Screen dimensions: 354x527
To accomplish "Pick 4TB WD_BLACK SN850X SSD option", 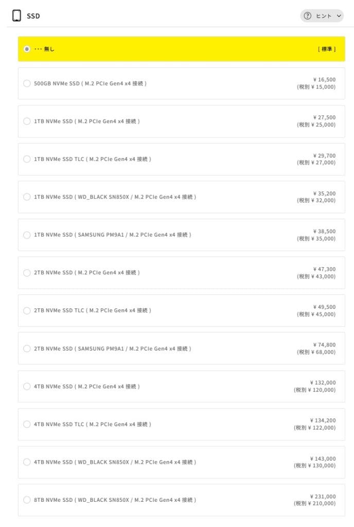I will pyautogui.click(x=27, y=462).
